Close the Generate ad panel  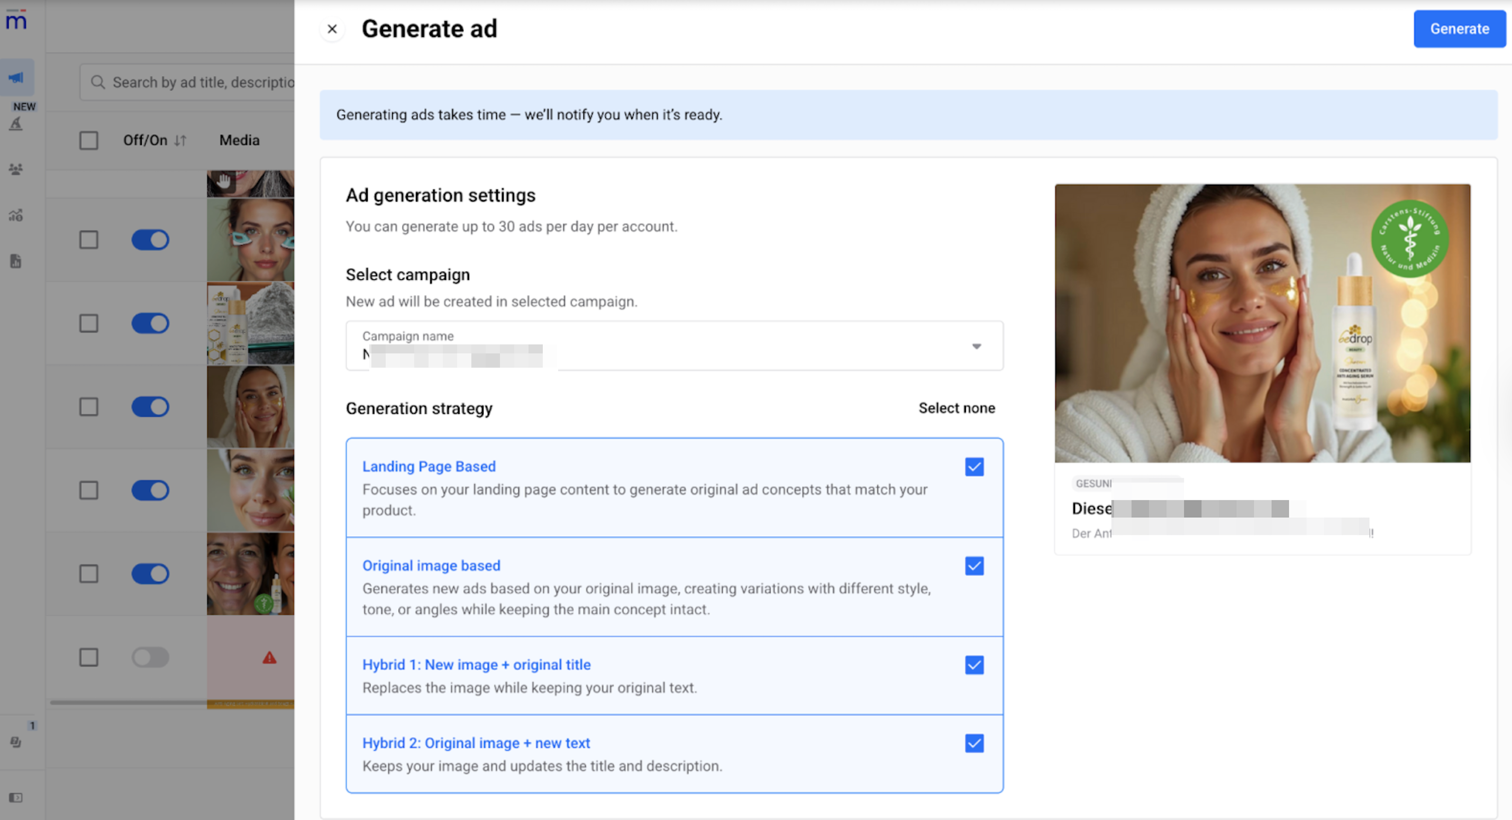(x=332, y=29)
